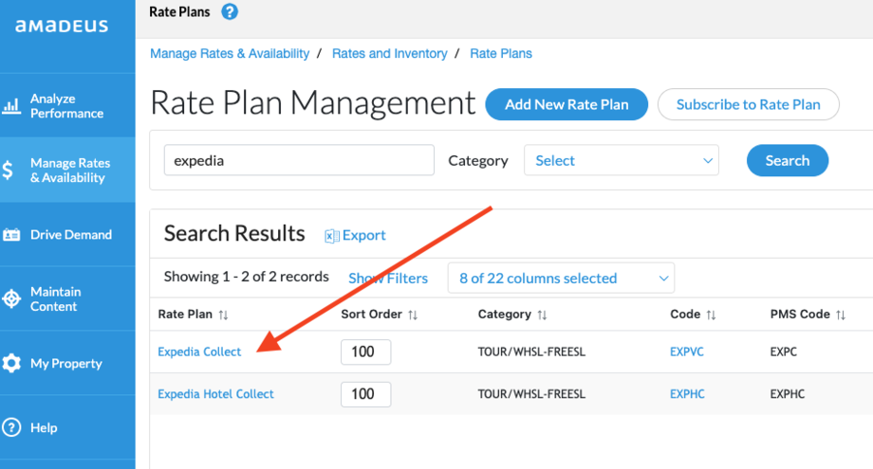Image resolution: width=873 pixels, height=469 pixels.
Task: Click the Maintain Content target icon
Action: pos(11,299)
